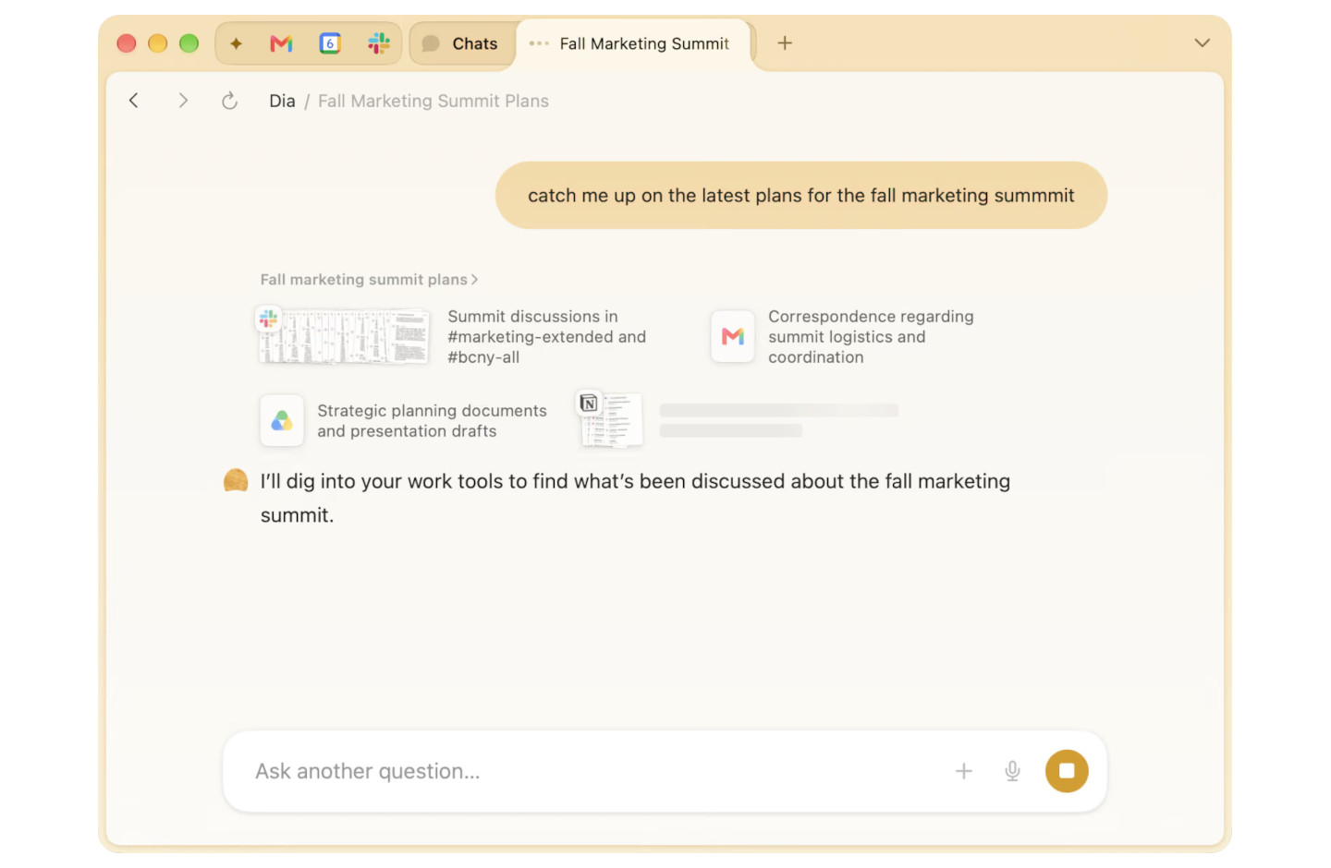The width and height of the screenshot is (1331, 868).
Task: Expand the tab list chevron
Action: (x=1202, y=43)
